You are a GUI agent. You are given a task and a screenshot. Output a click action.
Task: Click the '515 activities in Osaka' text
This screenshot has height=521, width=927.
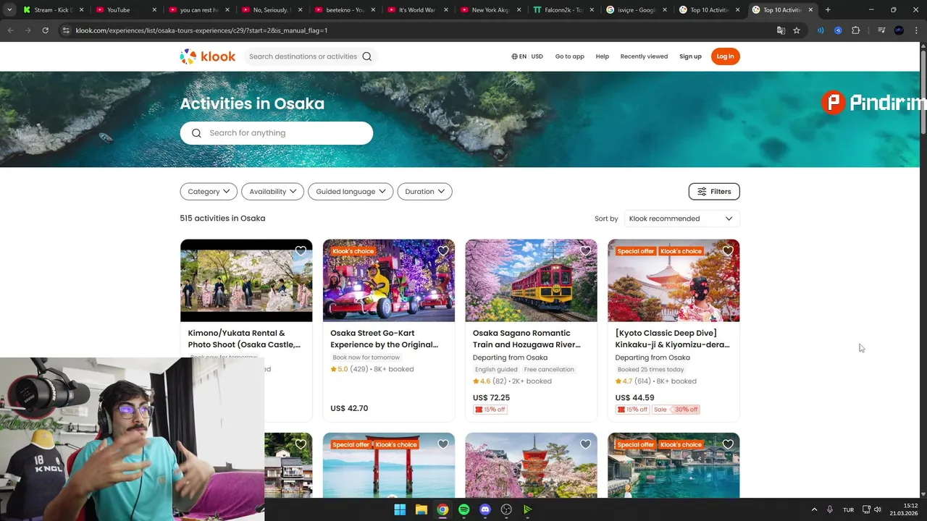[x=222, y=219]
